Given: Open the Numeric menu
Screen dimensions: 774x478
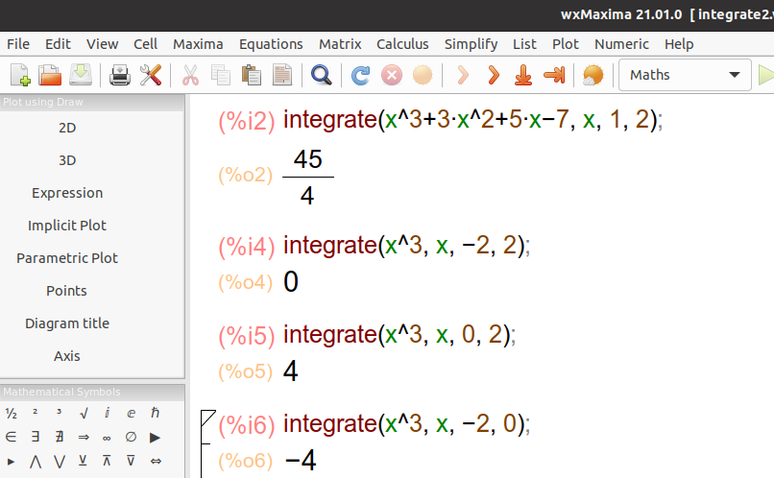Looking at the screenshot, I should pyautogui.click(x=621, y=44).
